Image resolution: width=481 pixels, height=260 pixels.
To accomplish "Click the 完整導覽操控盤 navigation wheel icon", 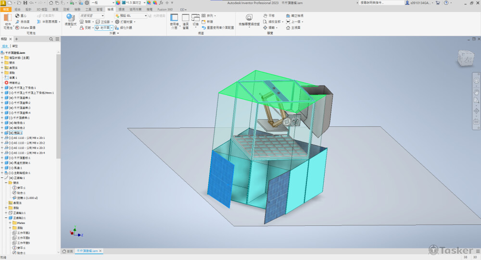I will (249, 18).
